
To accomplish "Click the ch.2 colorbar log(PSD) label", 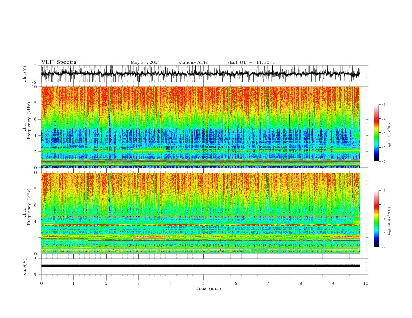I will pyautogui.click(x=390, y=221).
